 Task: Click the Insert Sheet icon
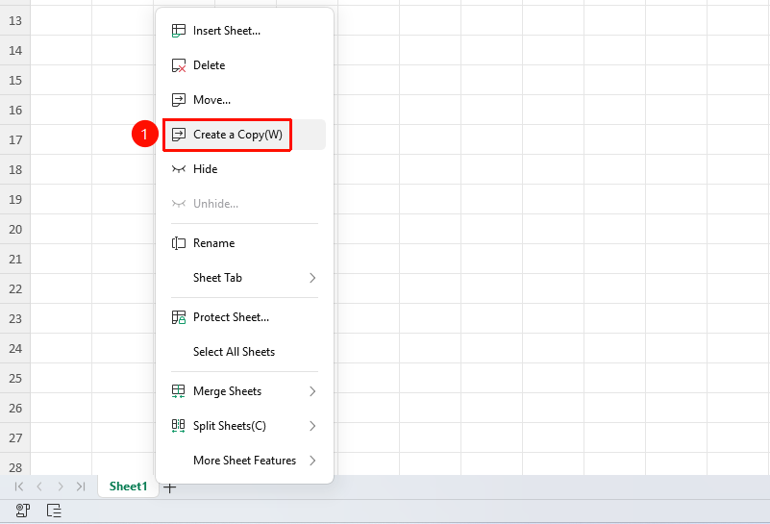(x=178, y=31)
